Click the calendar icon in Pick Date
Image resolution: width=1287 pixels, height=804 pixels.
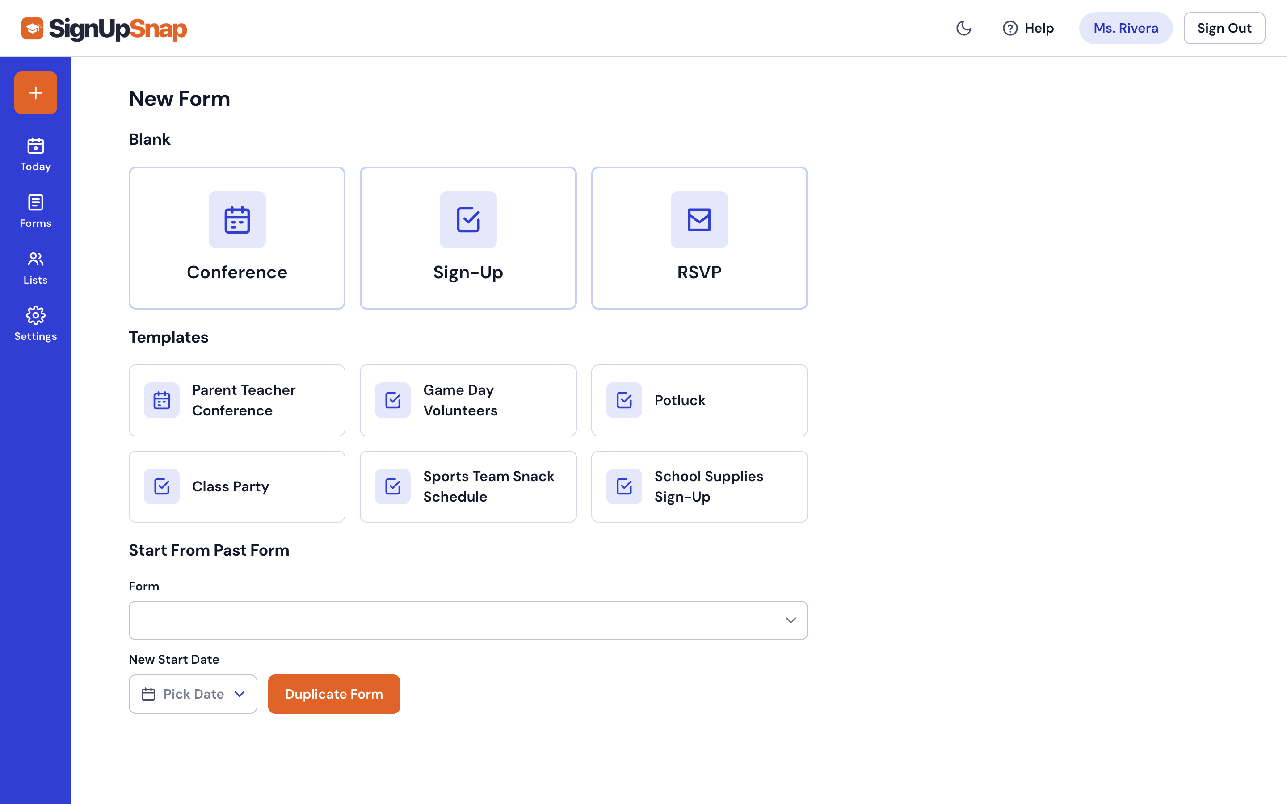click(148, 695)
